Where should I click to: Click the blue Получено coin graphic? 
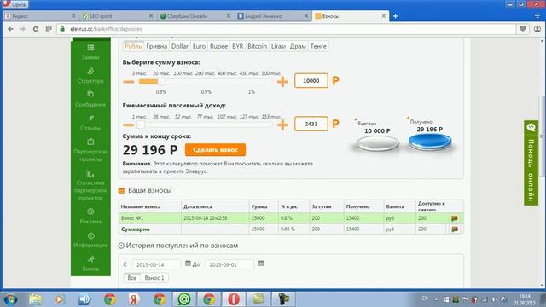(430, 142)
